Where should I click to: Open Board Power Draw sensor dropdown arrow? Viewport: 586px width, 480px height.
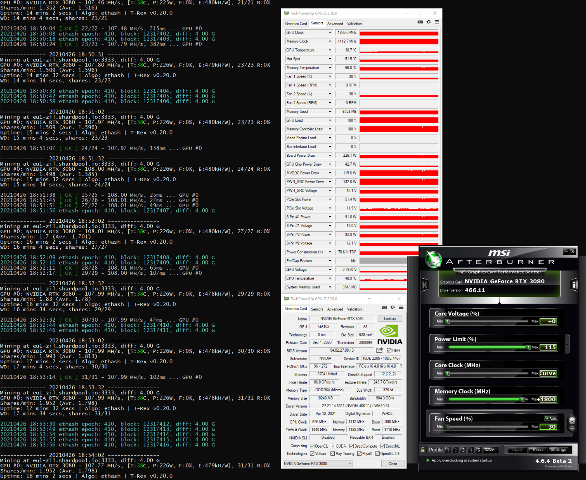click(x=330, y=156)
